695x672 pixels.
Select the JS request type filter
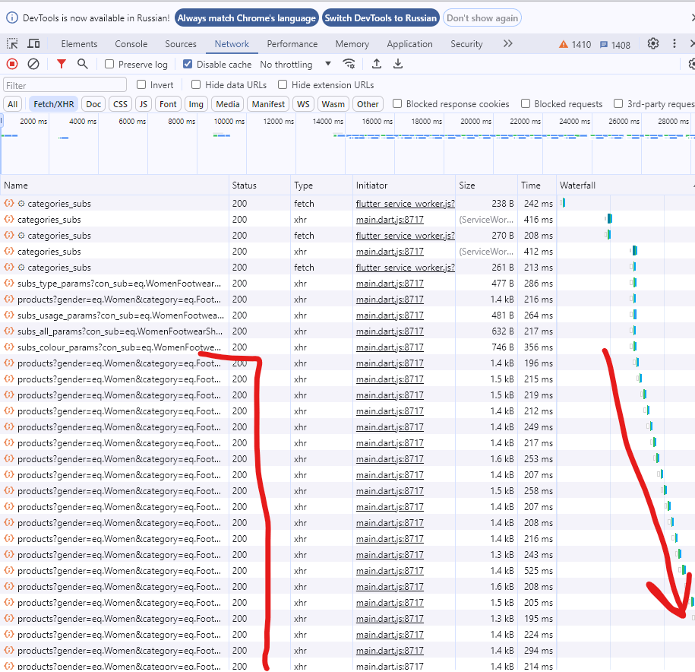click(x=143, y=104)
